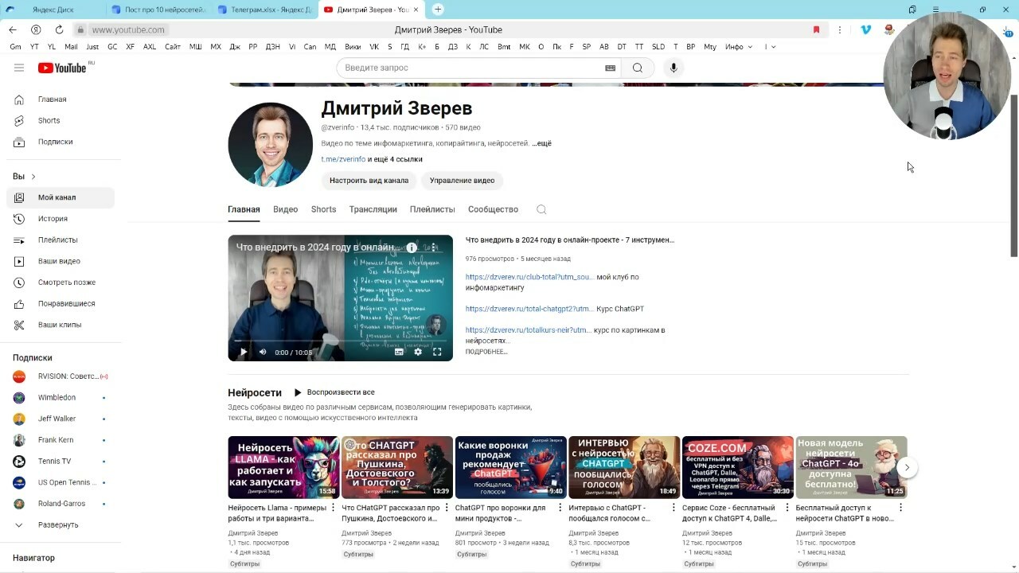Expand channel description with ...ещё

pyautogui.click(x=541, y=143)
